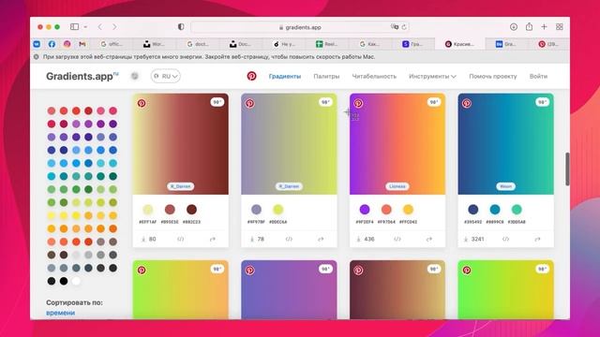
Task: Open the code icon on the 80-downloads card
Action: point(181,240)
